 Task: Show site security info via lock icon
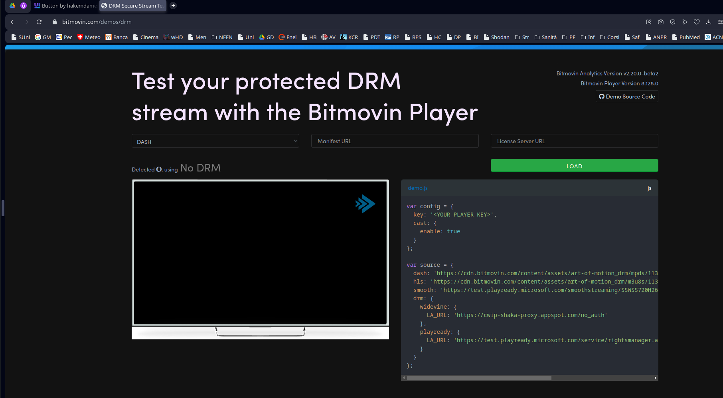point(55,22)
